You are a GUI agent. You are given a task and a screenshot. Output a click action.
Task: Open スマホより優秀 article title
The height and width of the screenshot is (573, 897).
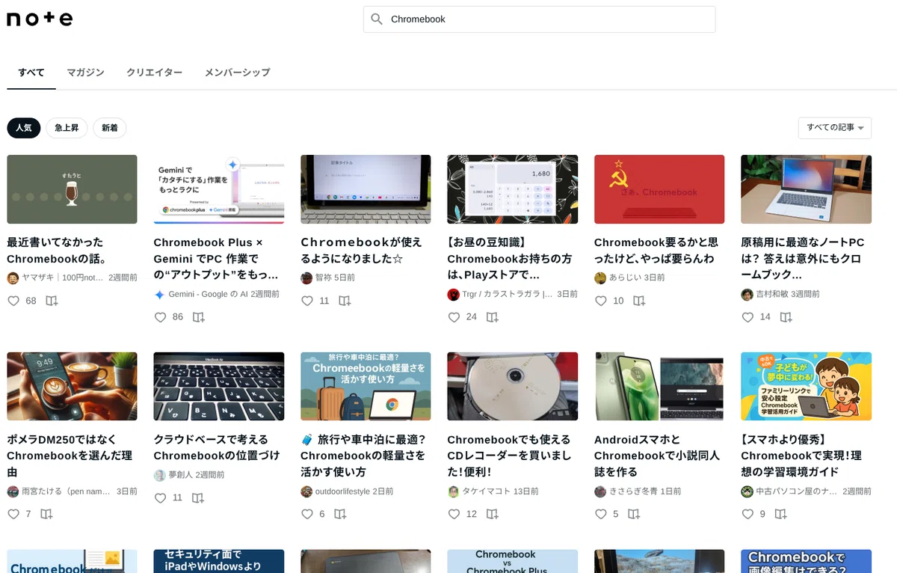[x=801, y=456]
